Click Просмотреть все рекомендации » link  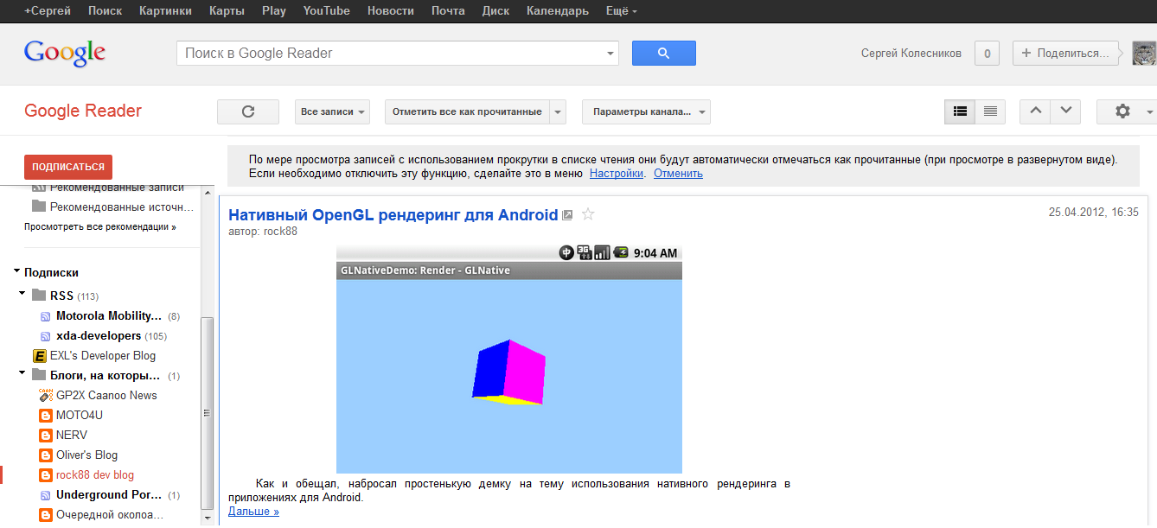pyautogui.click(x=100, y=226)
